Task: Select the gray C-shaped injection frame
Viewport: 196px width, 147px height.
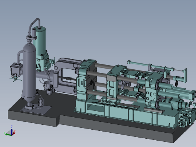Action: point(65,75)
